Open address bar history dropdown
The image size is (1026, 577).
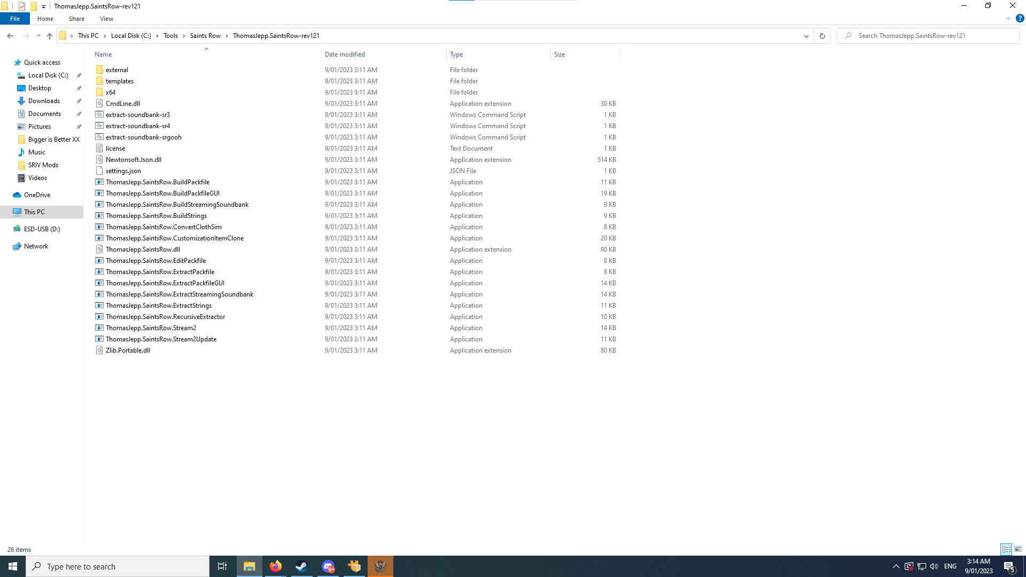pyautogui.click(x=806, y=36)
